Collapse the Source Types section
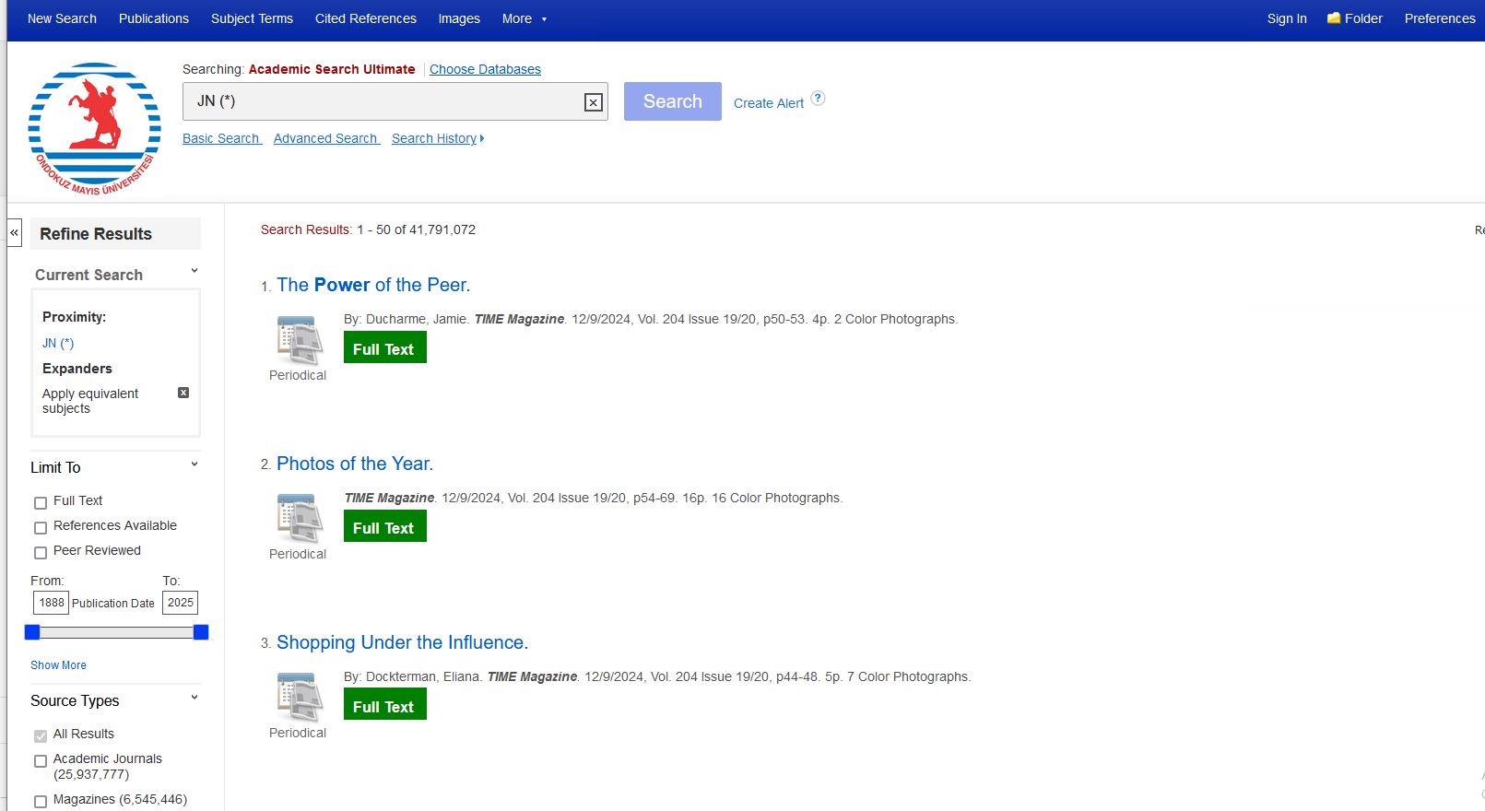 (x=194, y=698)
